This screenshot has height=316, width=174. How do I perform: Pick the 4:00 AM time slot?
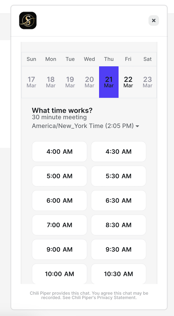59,152
